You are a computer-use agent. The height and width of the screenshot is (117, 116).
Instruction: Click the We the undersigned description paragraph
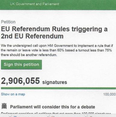[57, 50]
